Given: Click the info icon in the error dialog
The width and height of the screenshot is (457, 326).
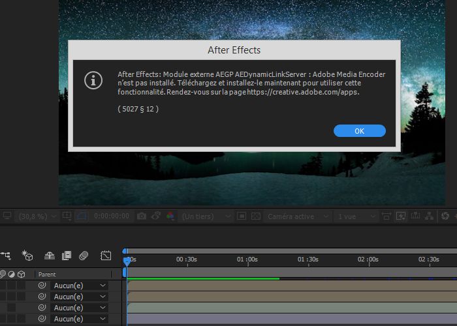Looking at the screenshot, I should [x=95, y=80].
